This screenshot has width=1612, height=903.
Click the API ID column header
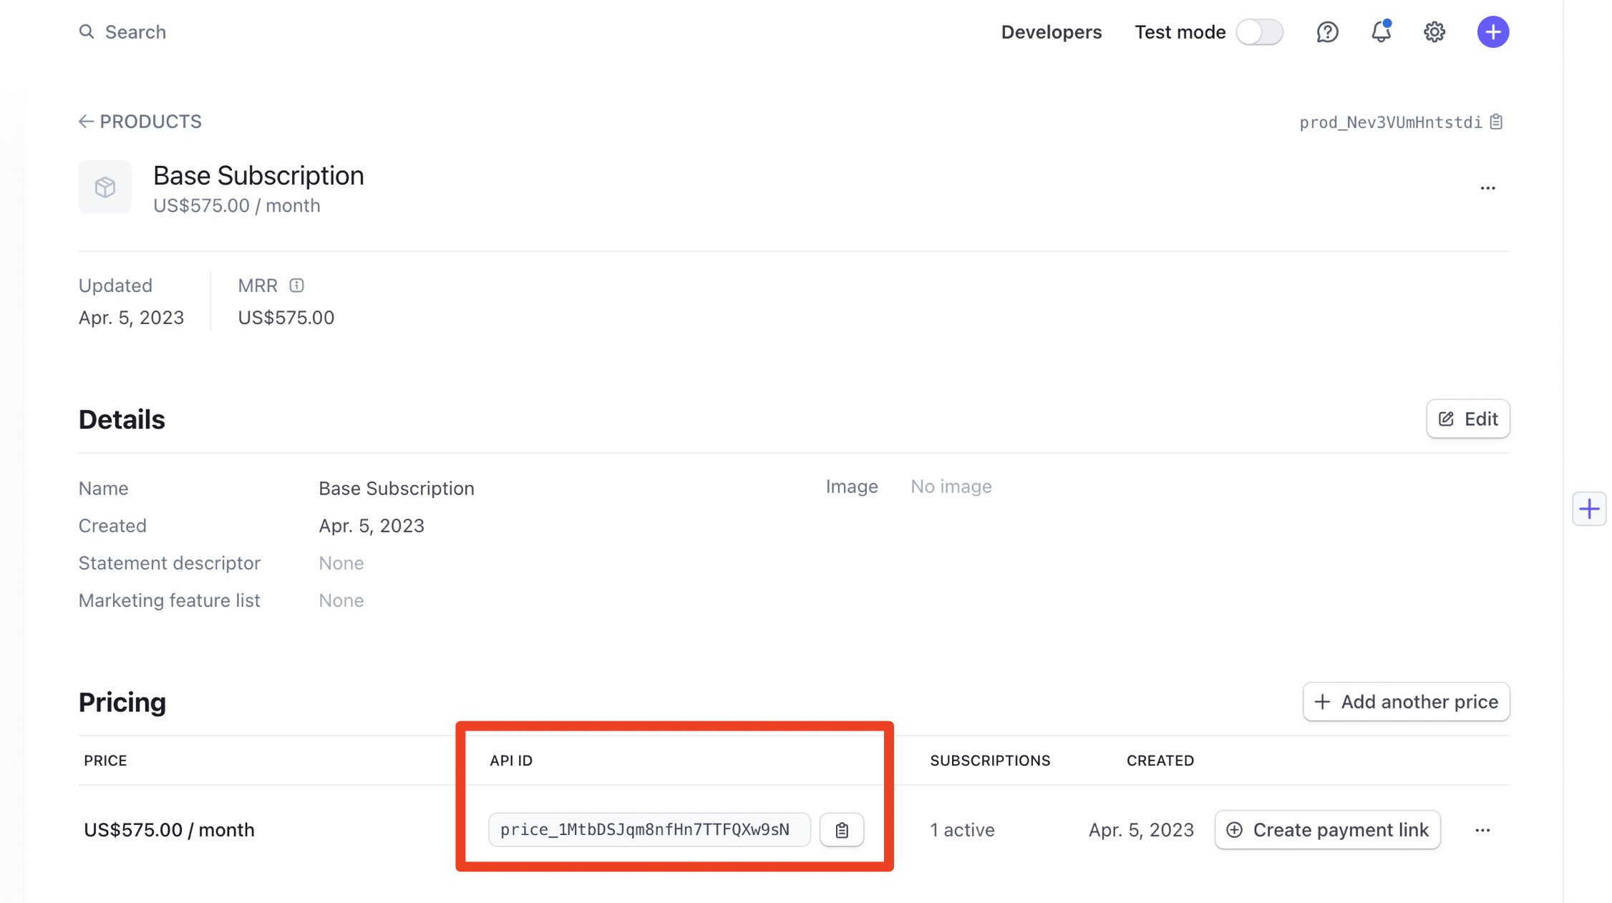click(x=511, y=761)
